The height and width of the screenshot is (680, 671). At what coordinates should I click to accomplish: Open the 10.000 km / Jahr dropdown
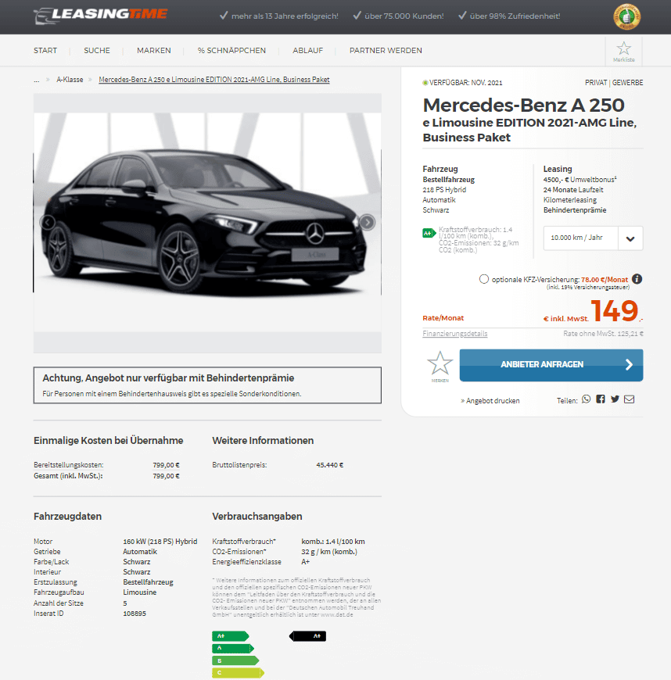[x=593, y=238]
